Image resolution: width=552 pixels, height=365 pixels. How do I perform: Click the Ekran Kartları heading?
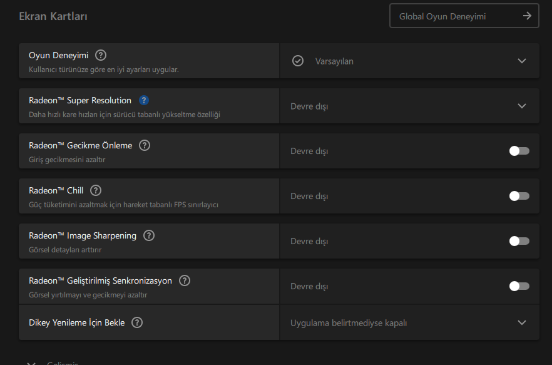tap(53, 16)
